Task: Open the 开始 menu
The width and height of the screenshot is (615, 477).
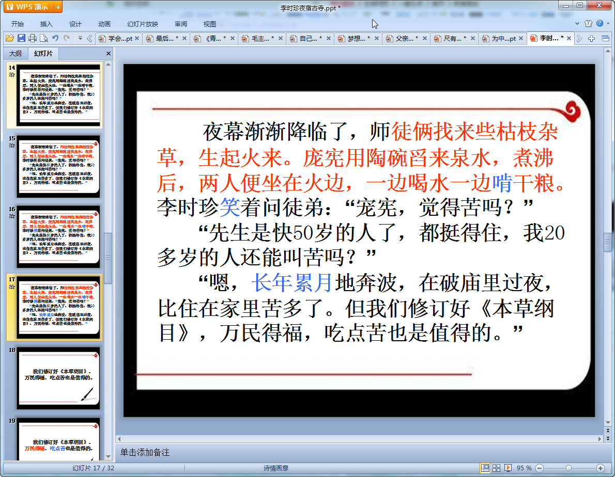Action: (17, 24)
